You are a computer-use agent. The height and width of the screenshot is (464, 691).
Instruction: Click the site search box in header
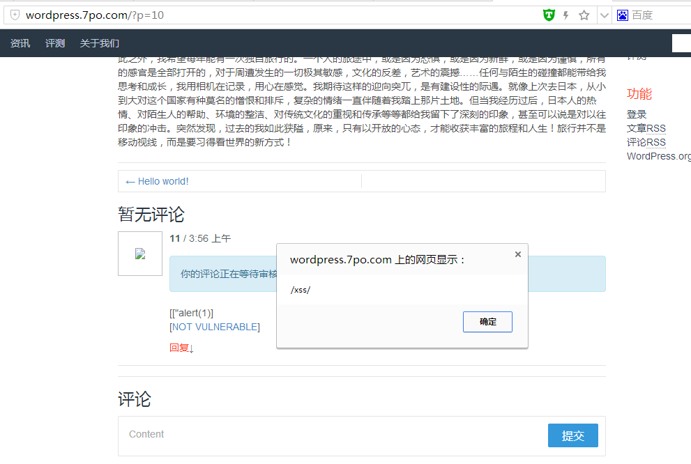pos(681,43)
